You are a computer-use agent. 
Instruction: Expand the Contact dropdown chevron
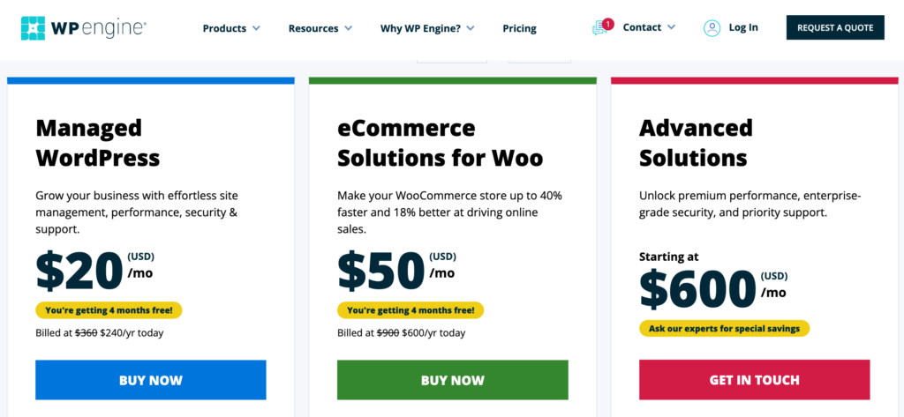point(672,27)
